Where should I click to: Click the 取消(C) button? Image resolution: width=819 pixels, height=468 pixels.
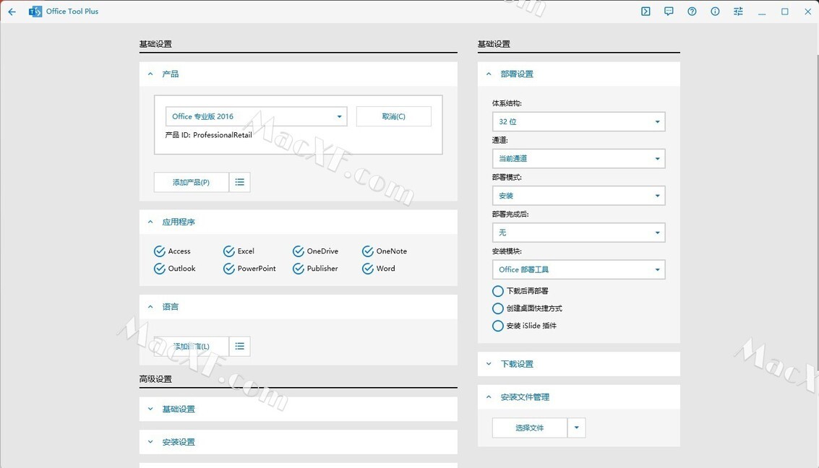[x=394, y=116]
